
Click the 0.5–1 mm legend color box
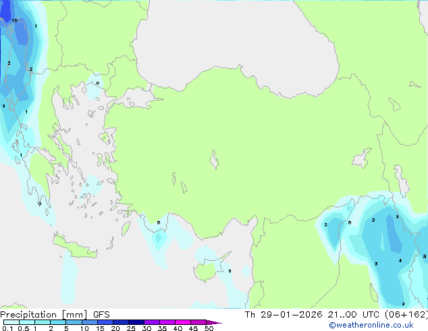click(27, 322)
